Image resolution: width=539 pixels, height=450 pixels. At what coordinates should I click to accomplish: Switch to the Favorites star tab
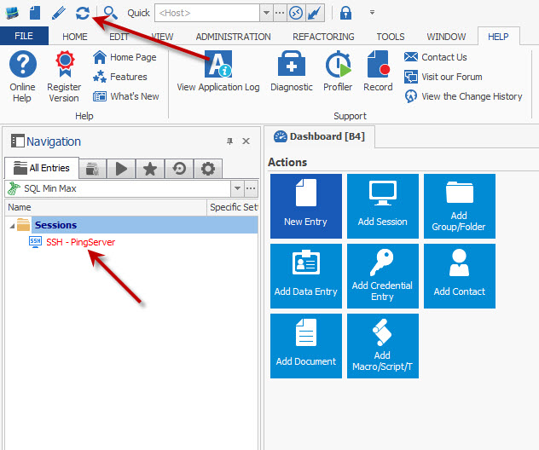point(150,169)
